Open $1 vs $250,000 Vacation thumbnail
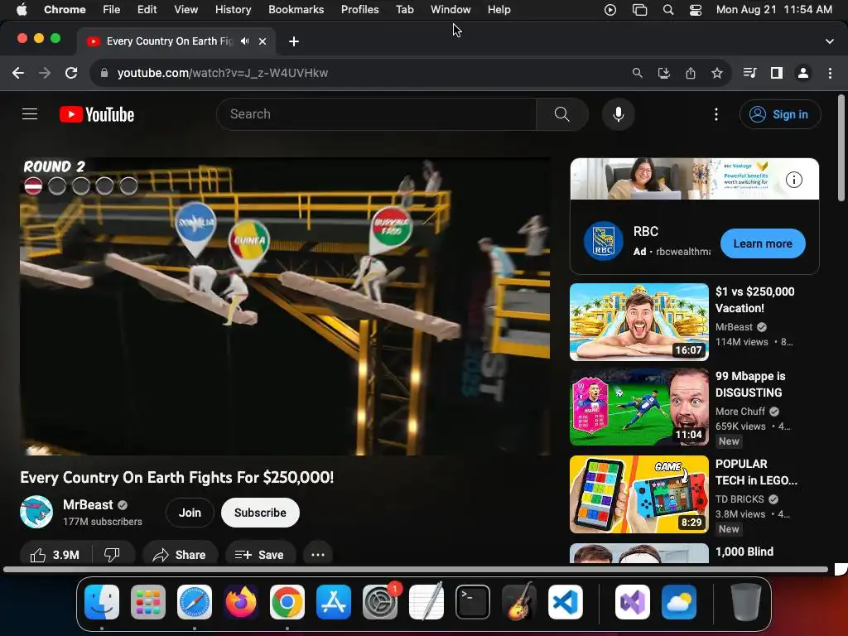The width and height of the screenshot is (848, 636). (638, 322)
